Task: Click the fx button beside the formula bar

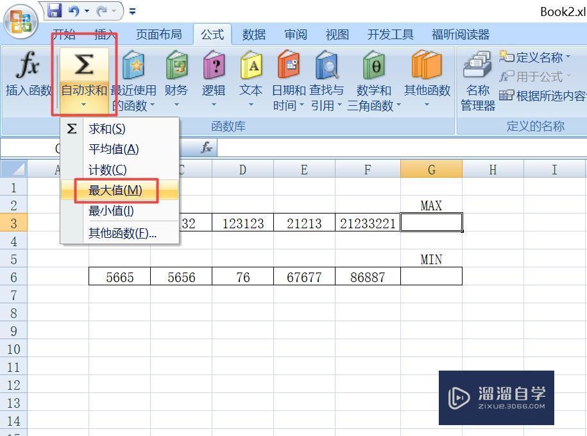Action: pyautogui.click(x=207, y=147)
